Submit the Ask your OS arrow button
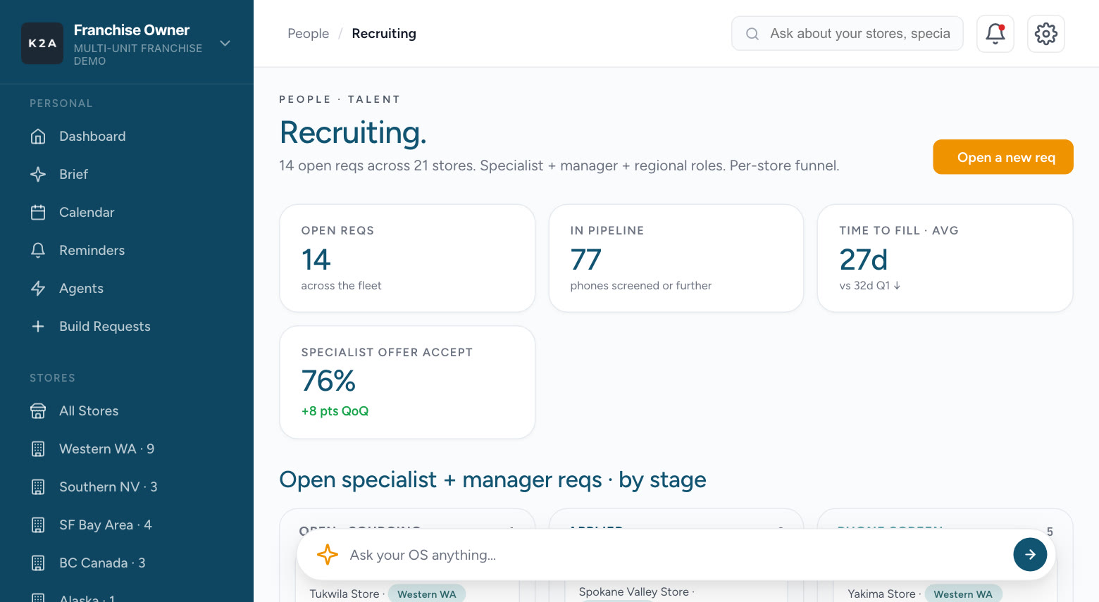 click(x=1030, y=555)
